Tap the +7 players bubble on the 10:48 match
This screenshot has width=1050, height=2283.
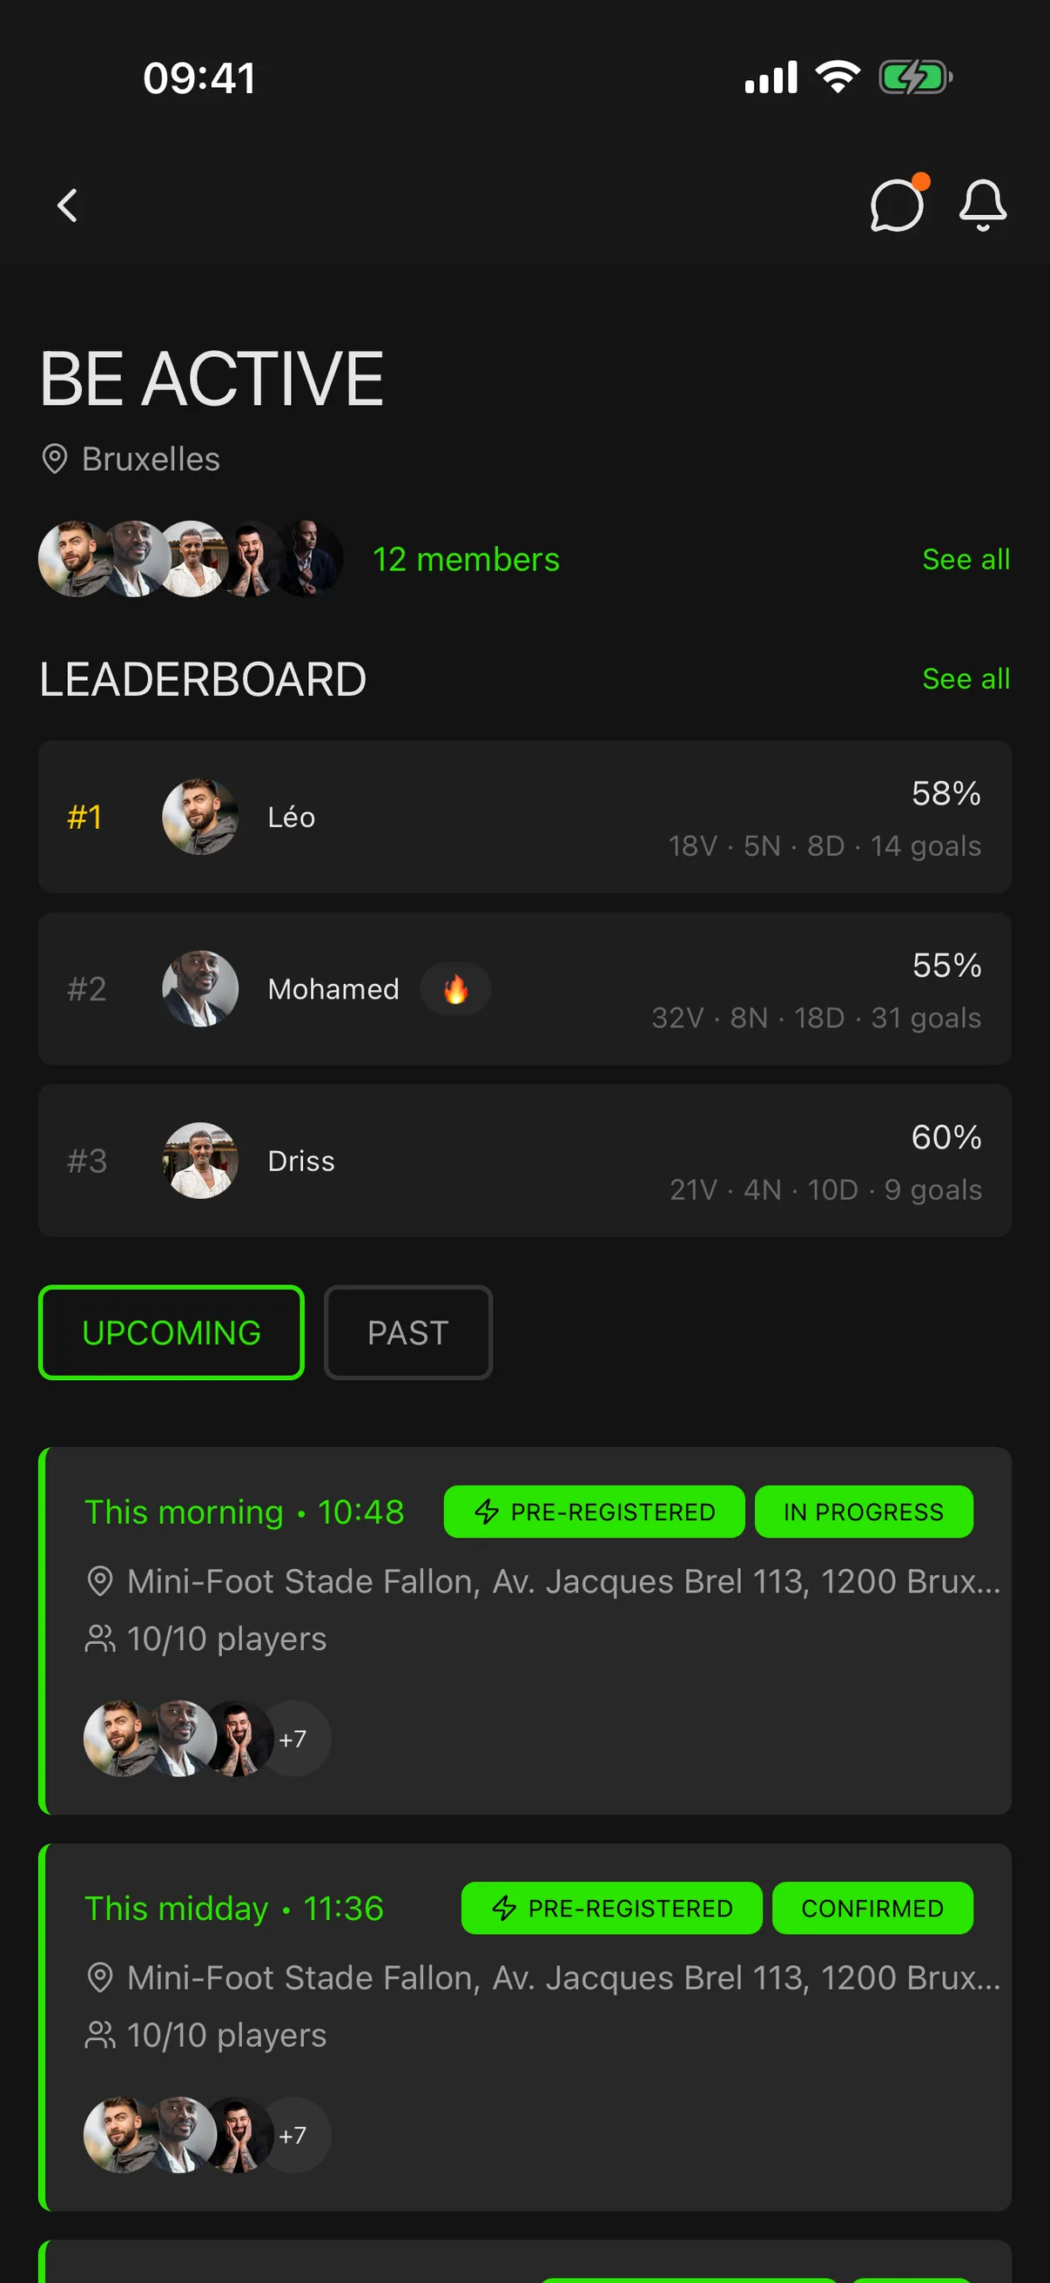(x=294, y=1738)
